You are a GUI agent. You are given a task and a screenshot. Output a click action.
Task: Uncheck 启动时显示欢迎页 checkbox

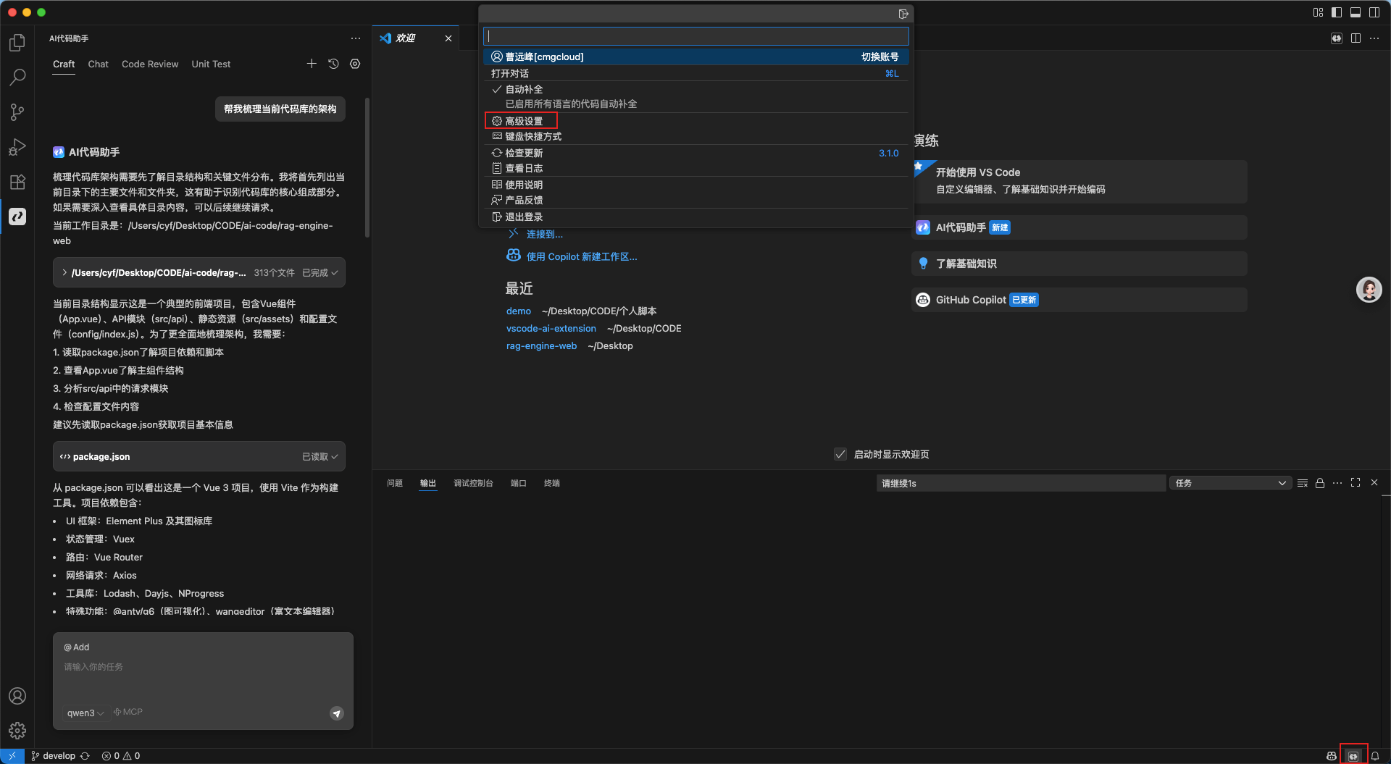click(840, 454)
